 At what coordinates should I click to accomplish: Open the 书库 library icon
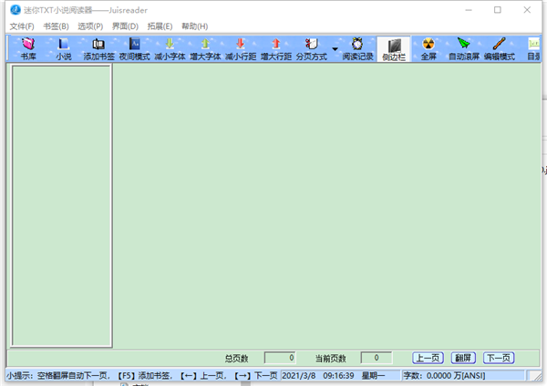pyautogui.click(x=28, y=49)
